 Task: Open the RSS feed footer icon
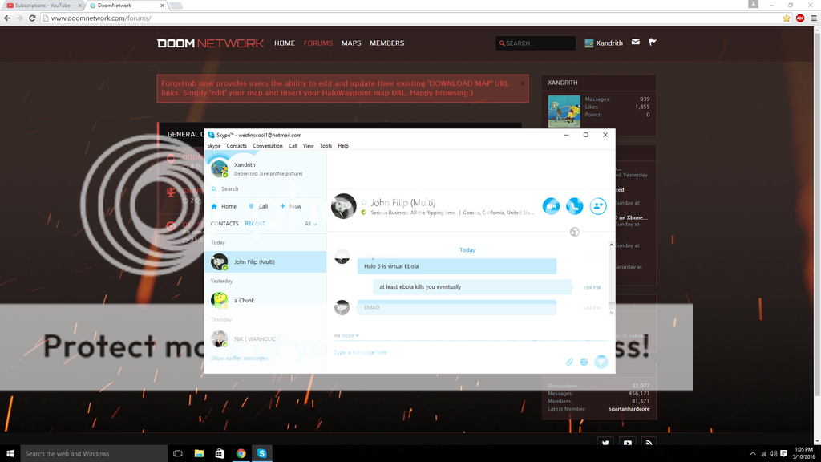coord(649,442)
